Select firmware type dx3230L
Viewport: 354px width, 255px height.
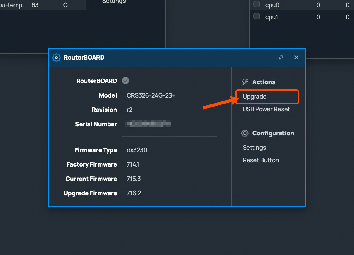139,150
